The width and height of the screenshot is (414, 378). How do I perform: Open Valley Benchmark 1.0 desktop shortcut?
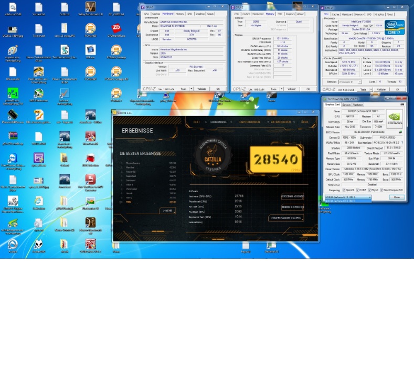coord(90,8)
